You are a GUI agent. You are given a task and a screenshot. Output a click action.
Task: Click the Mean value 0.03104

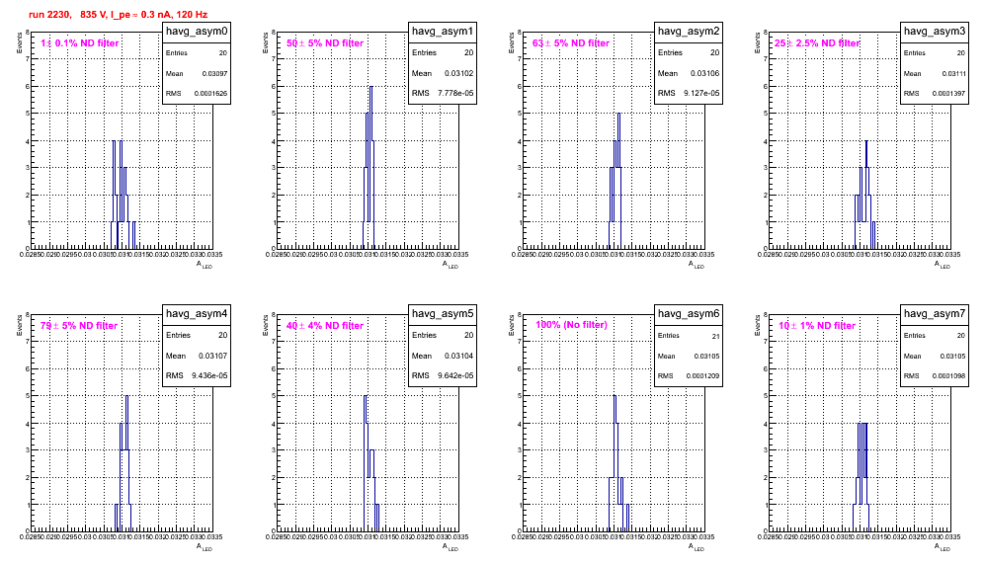coord(459,356)
